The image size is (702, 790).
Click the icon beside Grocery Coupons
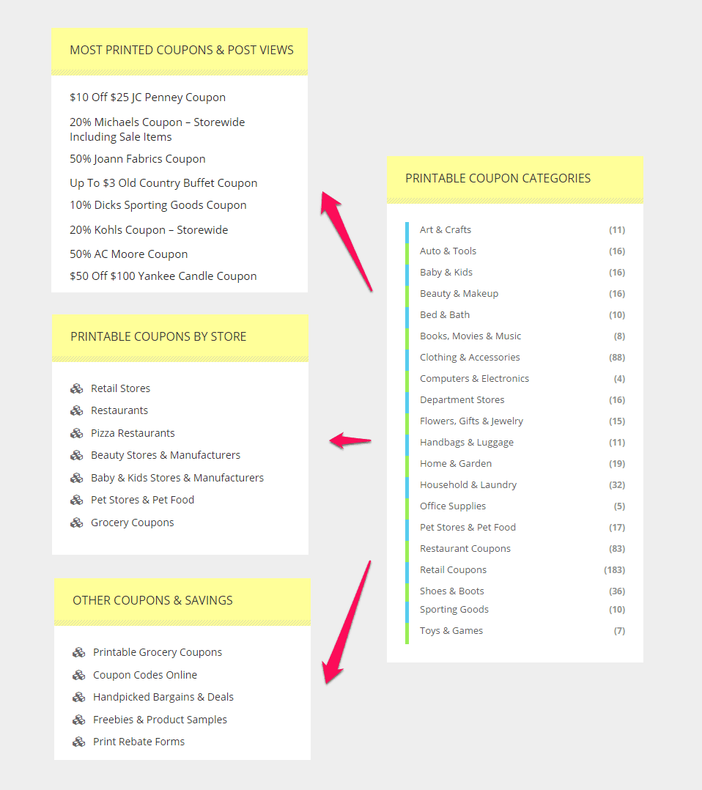[x=76, y=523]
